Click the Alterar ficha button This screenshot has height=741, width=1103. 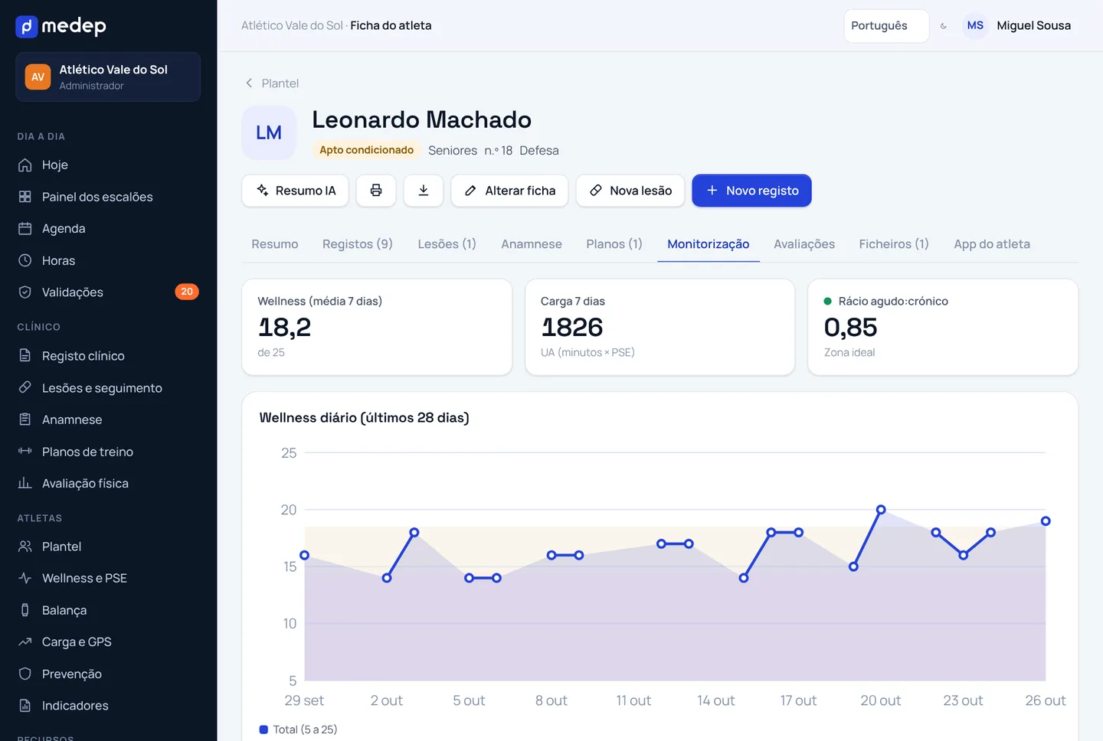tap(509, 191)
